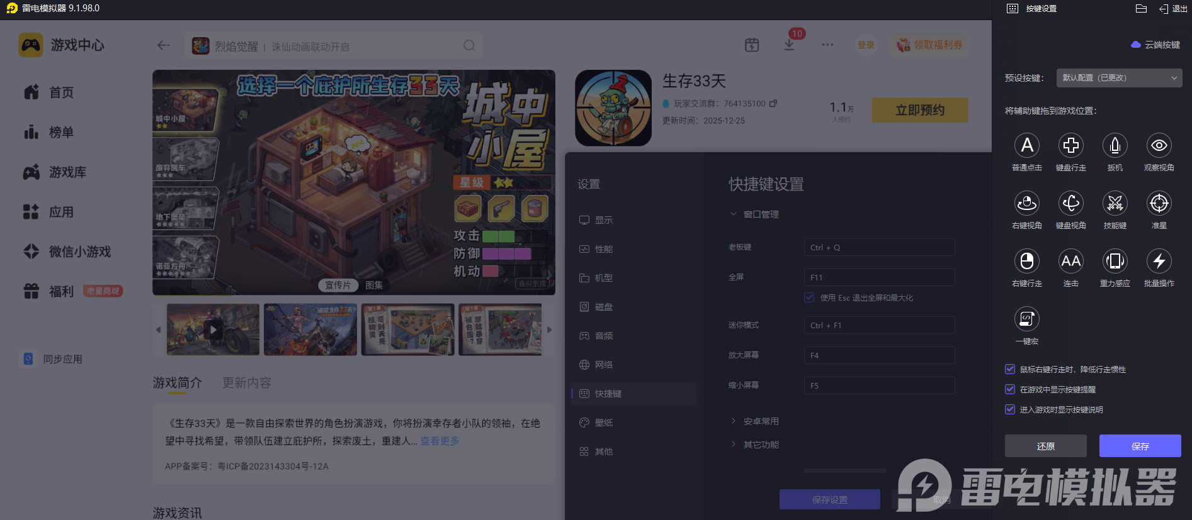Select the 扳机 trigger key icon
Image resolution: width=1192 pixels, height=520 pixels.
[1115, 145]
